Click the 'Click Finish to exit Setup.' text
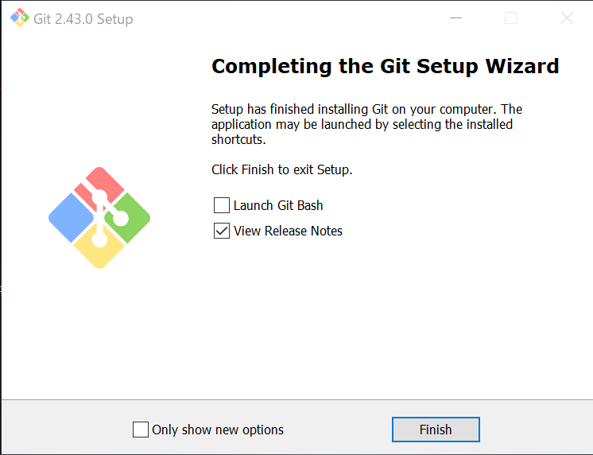The width and height of the screenshot is (593, 455). (x=282, y=169)
